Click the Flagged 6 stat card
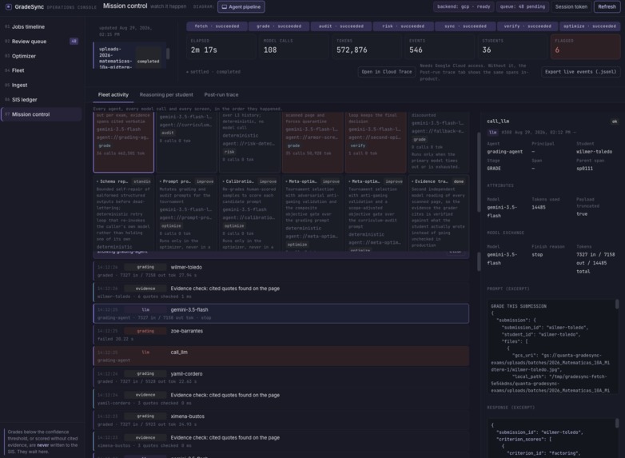The width and height of the screenshot is (625, 458). point(585,46)
